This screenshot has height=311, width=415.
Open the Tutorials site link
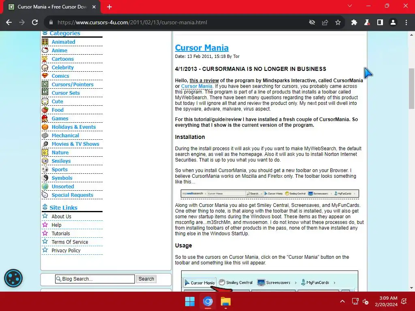[61, 233]
